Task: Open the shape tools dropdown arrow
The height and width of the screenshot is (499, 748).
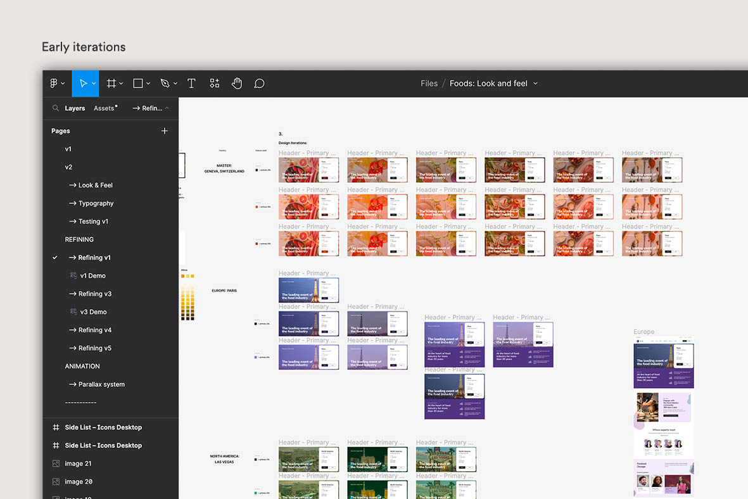Action: [148, 84]
